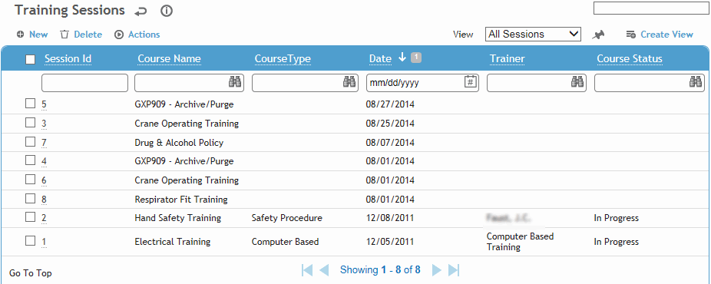The height and width of the screenshot is (284, 711).
Task: Go to the first page of results
Action: point(307,270)
